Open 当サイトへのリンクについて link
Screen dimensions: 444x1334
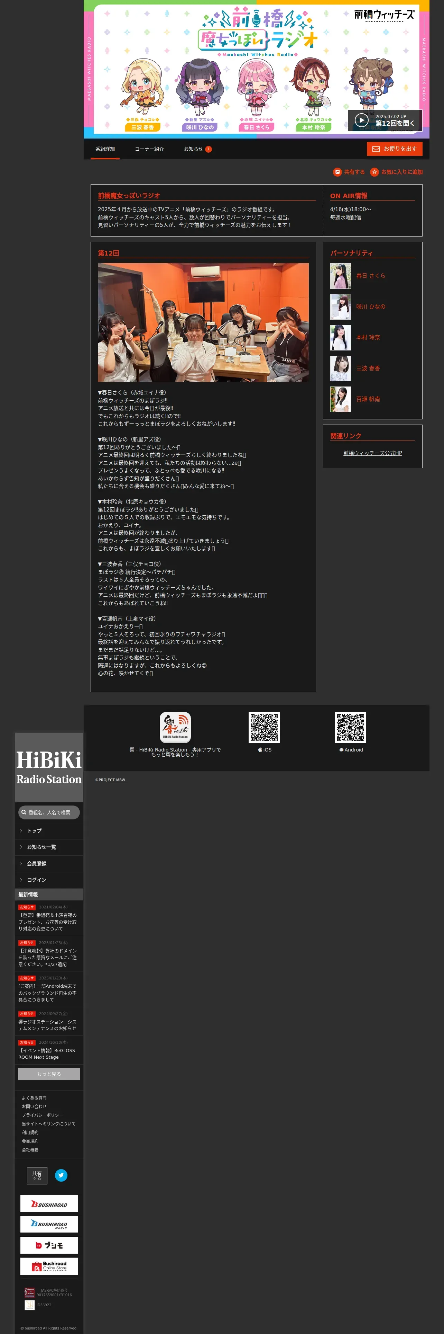point(49,1124)
